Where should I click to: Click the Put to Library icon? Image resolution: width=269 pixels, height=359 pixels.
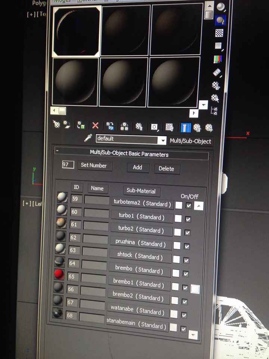[139, 126]
